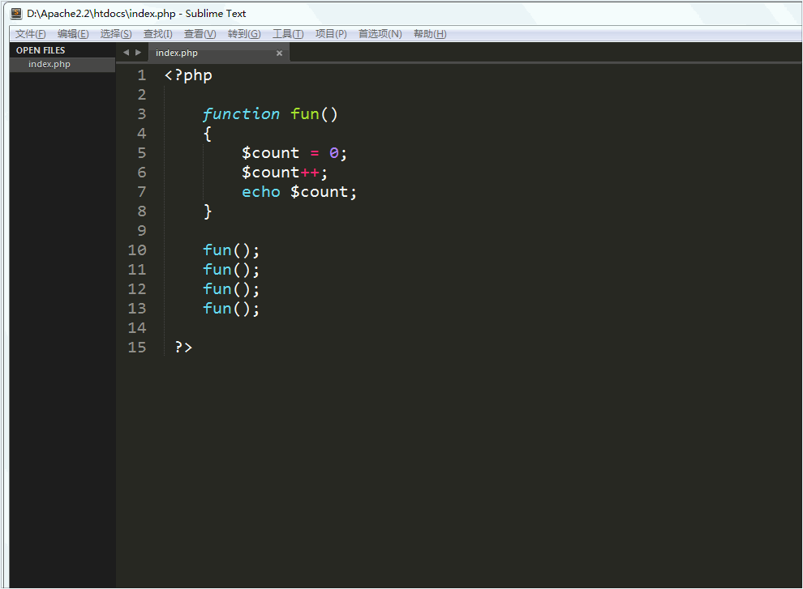Click '$count++;' on line 6

click(284, 173)
